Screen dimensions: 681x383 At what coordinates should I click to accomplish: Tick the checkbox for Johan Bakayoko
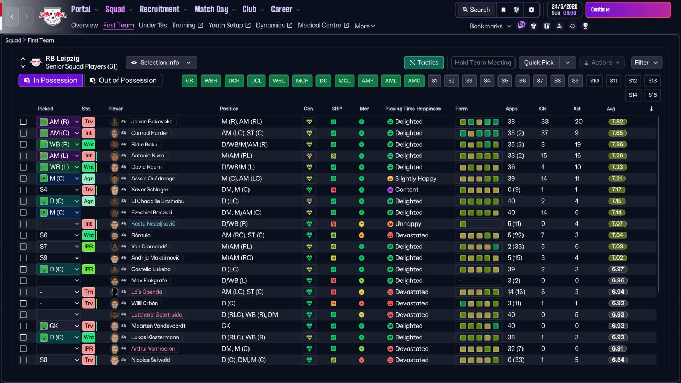coord(23,122)
